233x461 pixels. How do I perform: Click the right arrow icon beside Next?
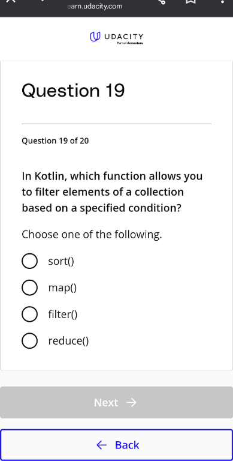[x=131, y=402]
